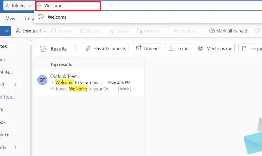The height and width of the screenshot is (156, 262).
Task: Click the Mark all as read envelope icon
Action: [212, 31]
